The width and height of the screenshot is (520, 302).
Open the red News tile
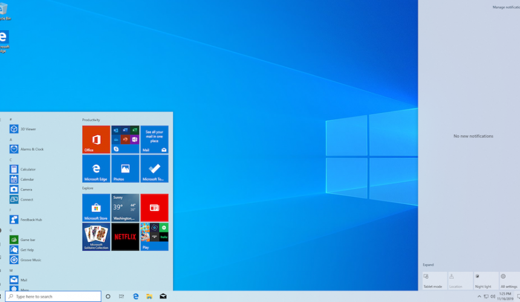[x=154, y=208]
